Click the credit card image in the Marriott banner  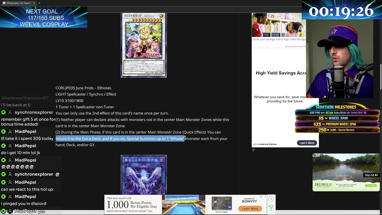(221, 203)
